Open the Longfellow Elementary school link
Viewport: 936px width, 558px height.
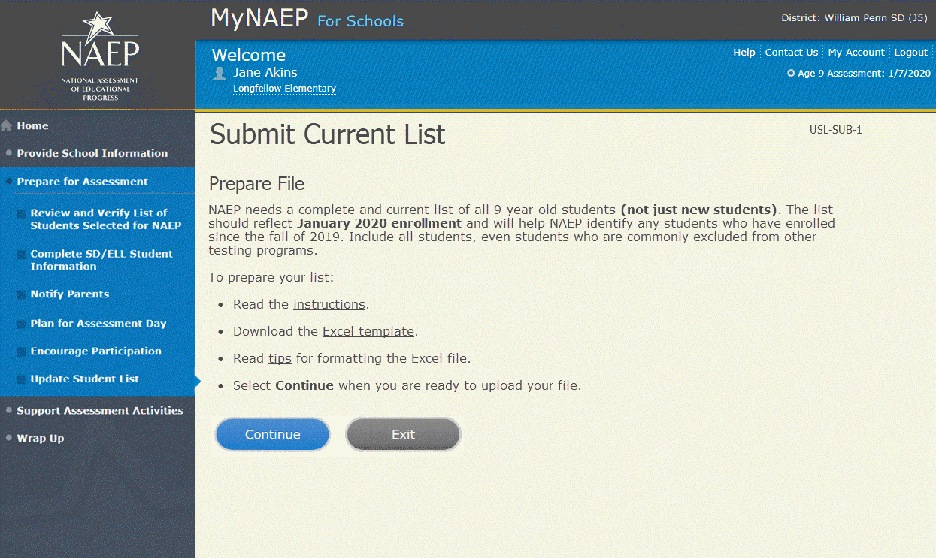[284, 89]
